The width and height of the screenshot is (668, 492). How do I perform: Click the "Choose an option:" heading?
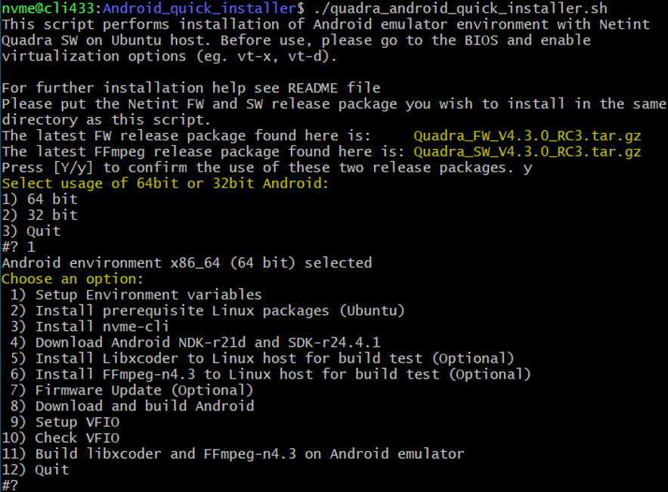tap(73, 279)
